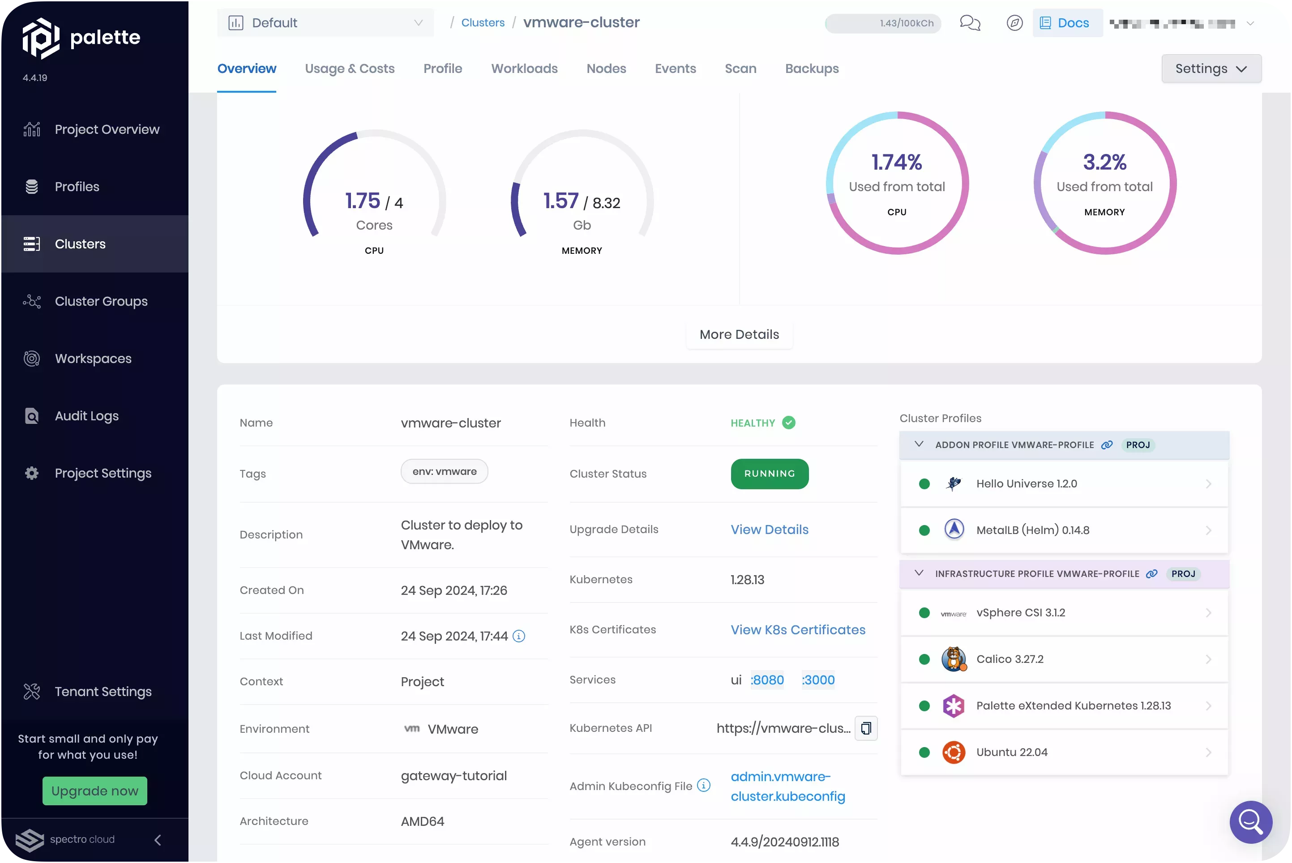Copy the Kubernetes API URL
Viewport: 1292px width, 863px height.
click(866, 728)
